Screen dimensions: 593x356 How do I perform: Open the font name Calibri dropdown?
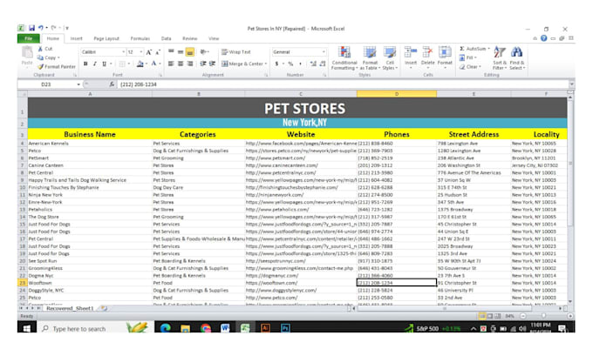pyautogui.click(x=123, y=52)
